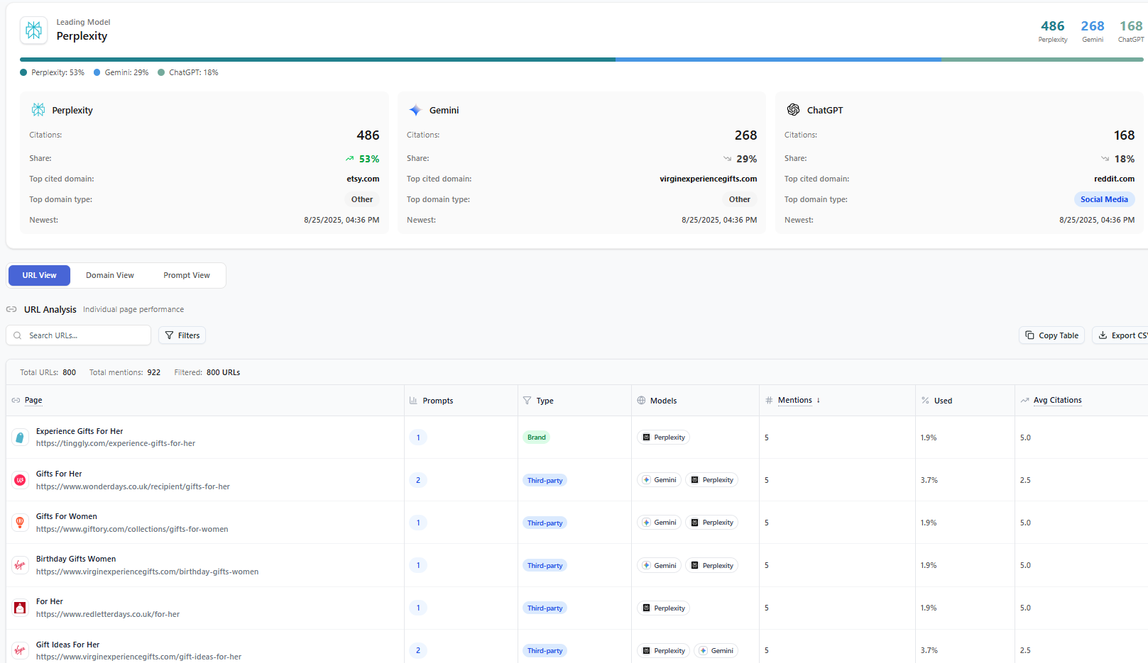Filter by the Type column header
Image resolution: width=1148 pixels, height=663 pixels.
[545, 401]
